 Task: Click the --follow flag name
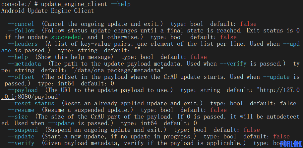[21, 30]
